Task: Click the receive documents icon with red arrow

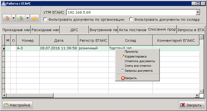Action: coord(7,18)
